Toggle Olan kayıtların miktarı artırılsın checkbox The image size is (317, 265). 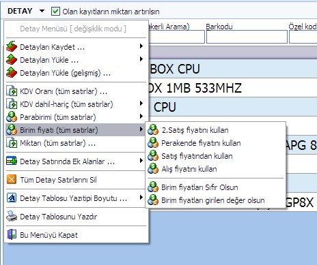point(55,11)
